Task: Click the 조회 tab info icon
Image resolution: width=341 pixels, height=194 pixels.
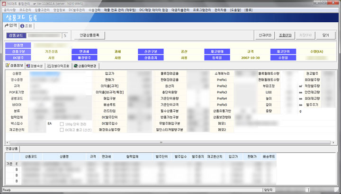Action: 22,26
